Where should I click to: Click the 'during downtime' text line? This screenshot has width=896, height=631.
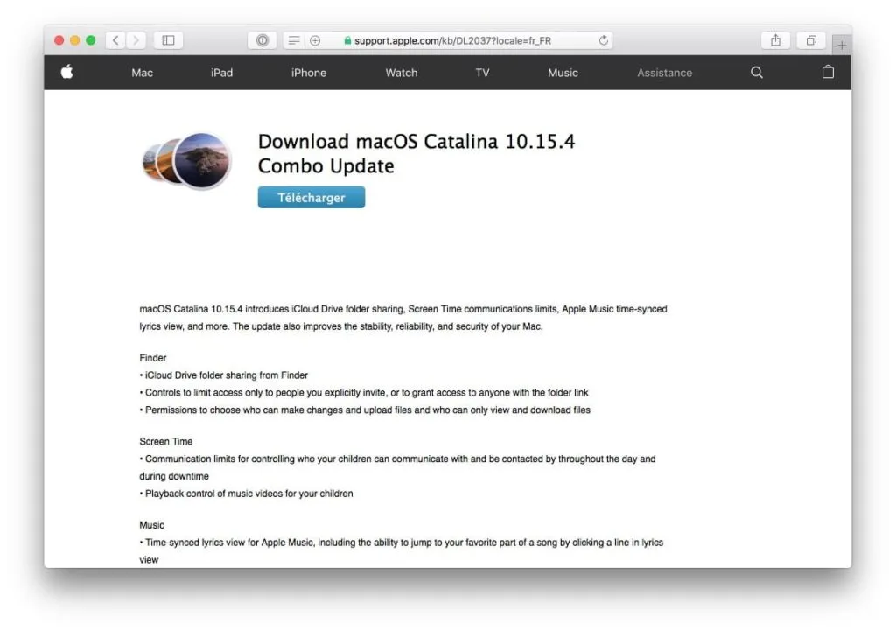coord(174,476)
